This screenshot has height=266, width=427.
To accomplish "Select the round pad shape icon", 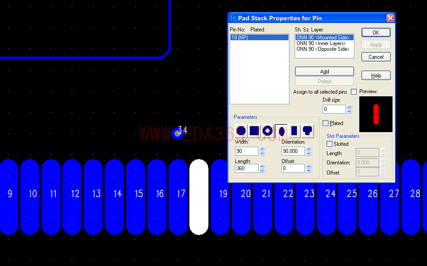I will click(x=241, y=131).
